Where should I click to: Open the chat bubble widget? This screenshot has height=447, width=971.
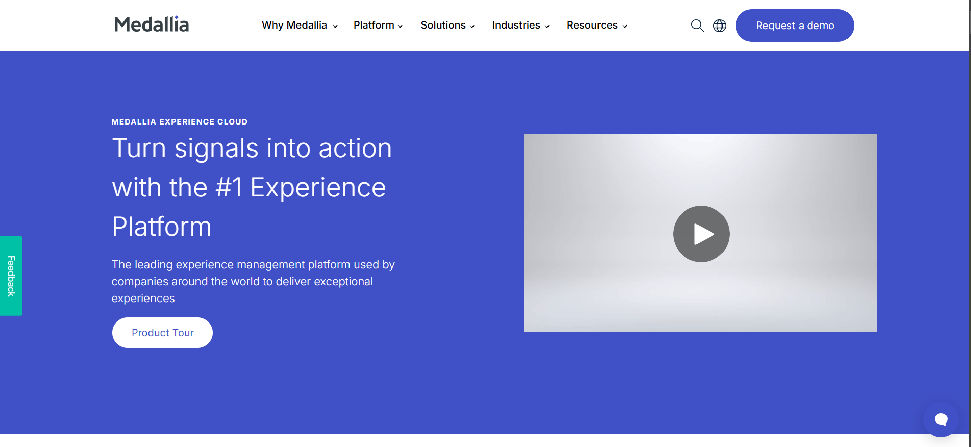[941, 419]
